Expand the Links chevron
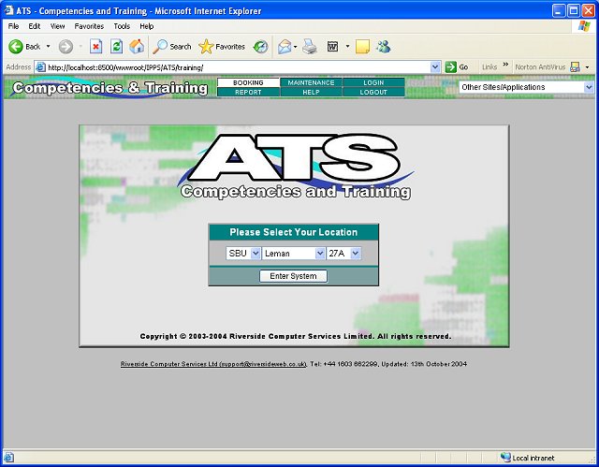Screen dimensions: 599x467 click(505, 65)
